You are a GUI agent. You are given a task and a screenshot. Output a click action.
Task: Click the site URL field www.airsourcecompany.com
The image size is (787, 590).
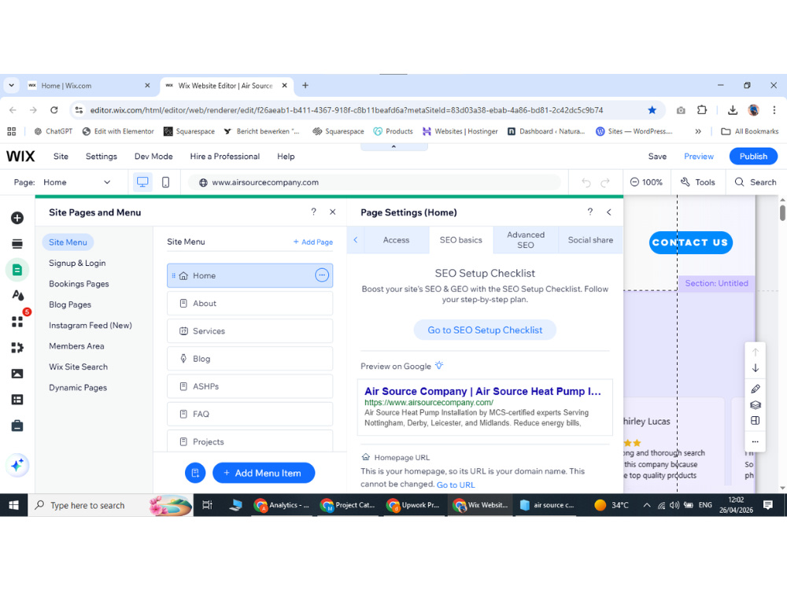click(374, 183)
